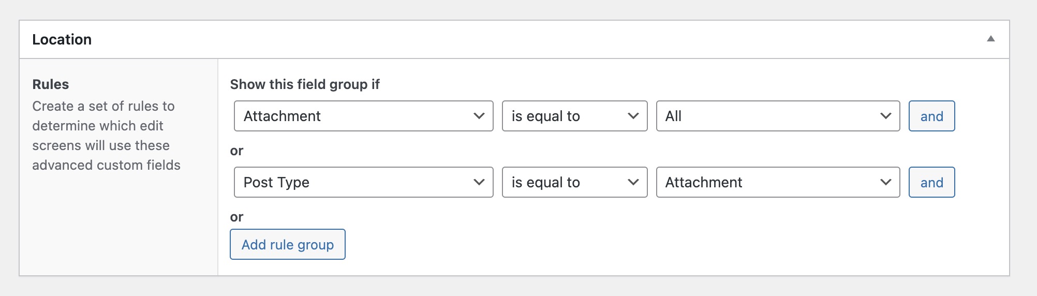1037x296 pixels.
Task: Click the "and" button in the Post Type rule
Action: 931,182
